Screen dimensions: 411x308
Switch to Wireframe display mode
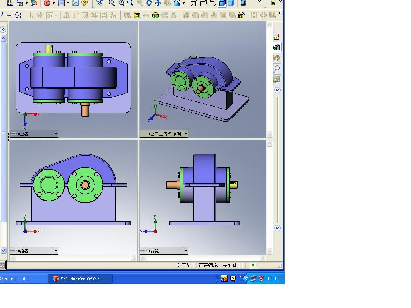click(x=194, y=3)
